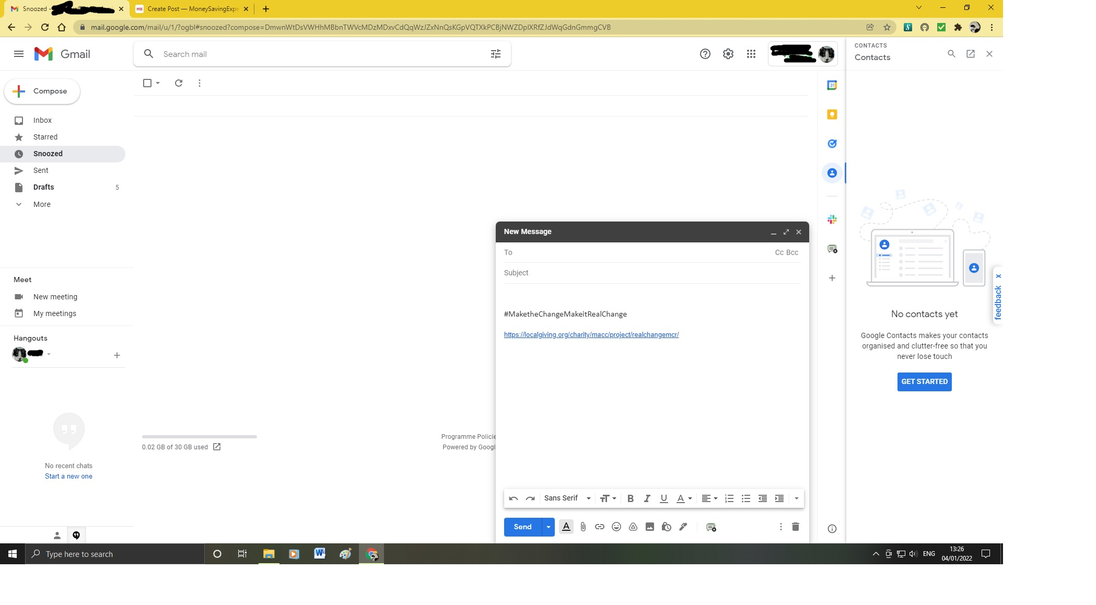1096x605 pixels.
Task: Add Bcc recipients
Action: coord(792,252)
